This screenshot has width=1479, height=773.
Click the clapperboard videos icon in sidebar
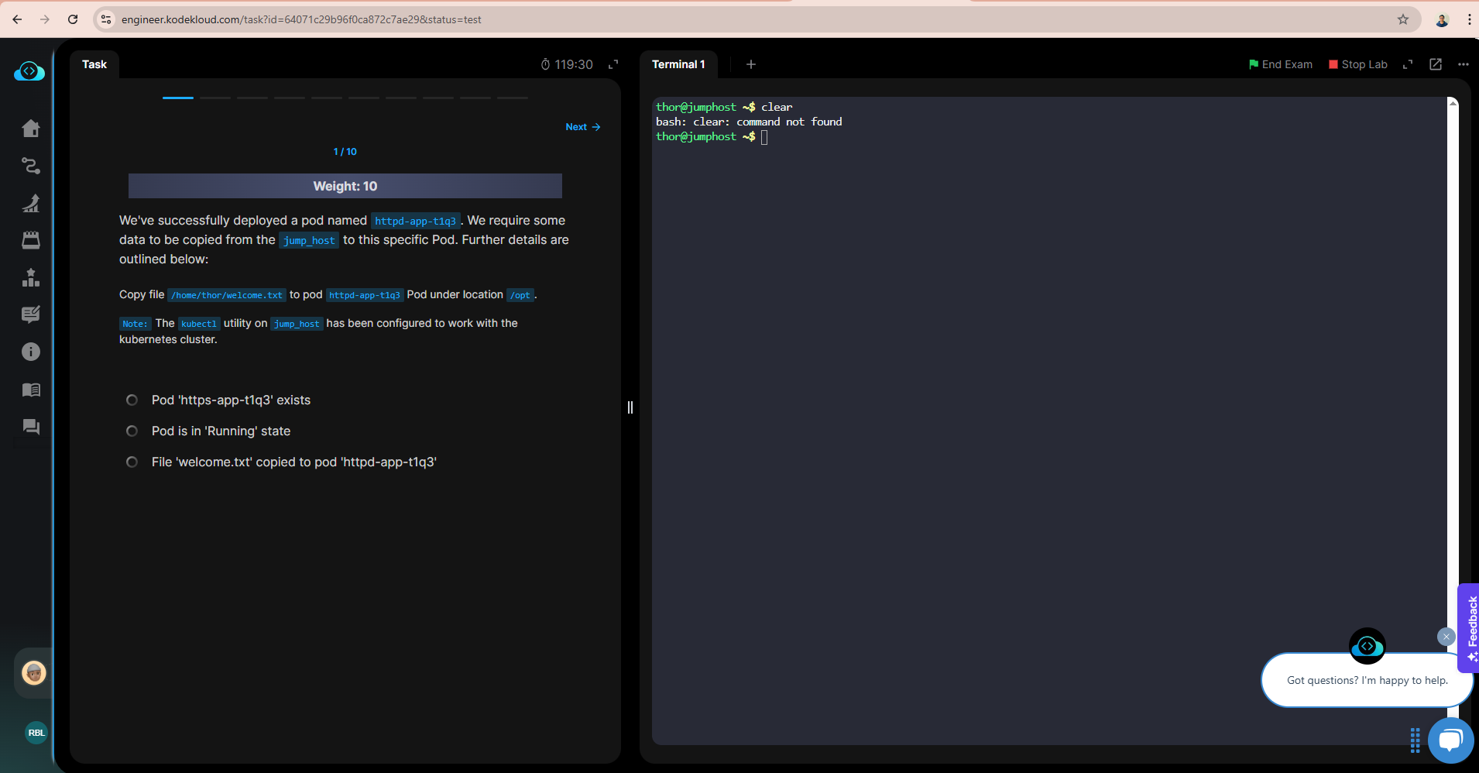click(x=31, y=240)
